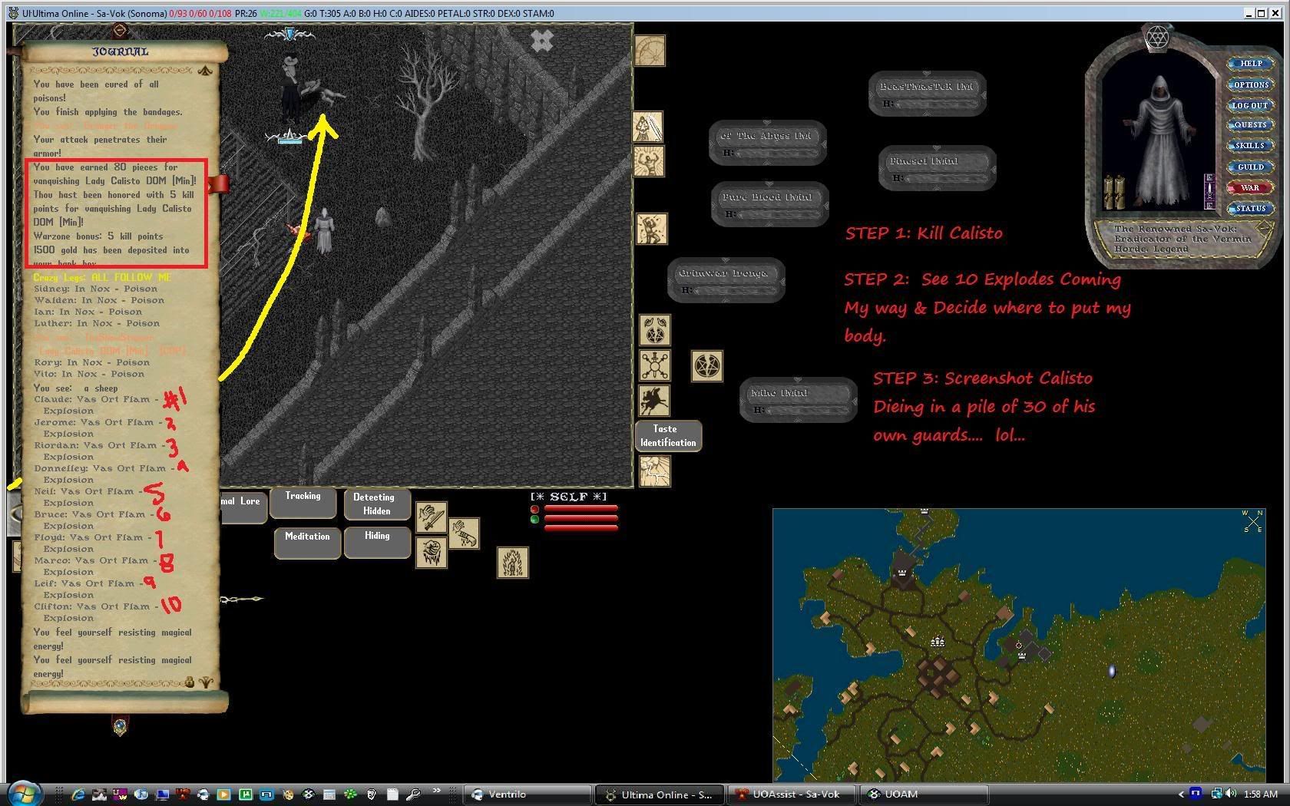
Task: Switch to the UOAM taskbar window
Action: pyautogui.click(x=923, y=794)
